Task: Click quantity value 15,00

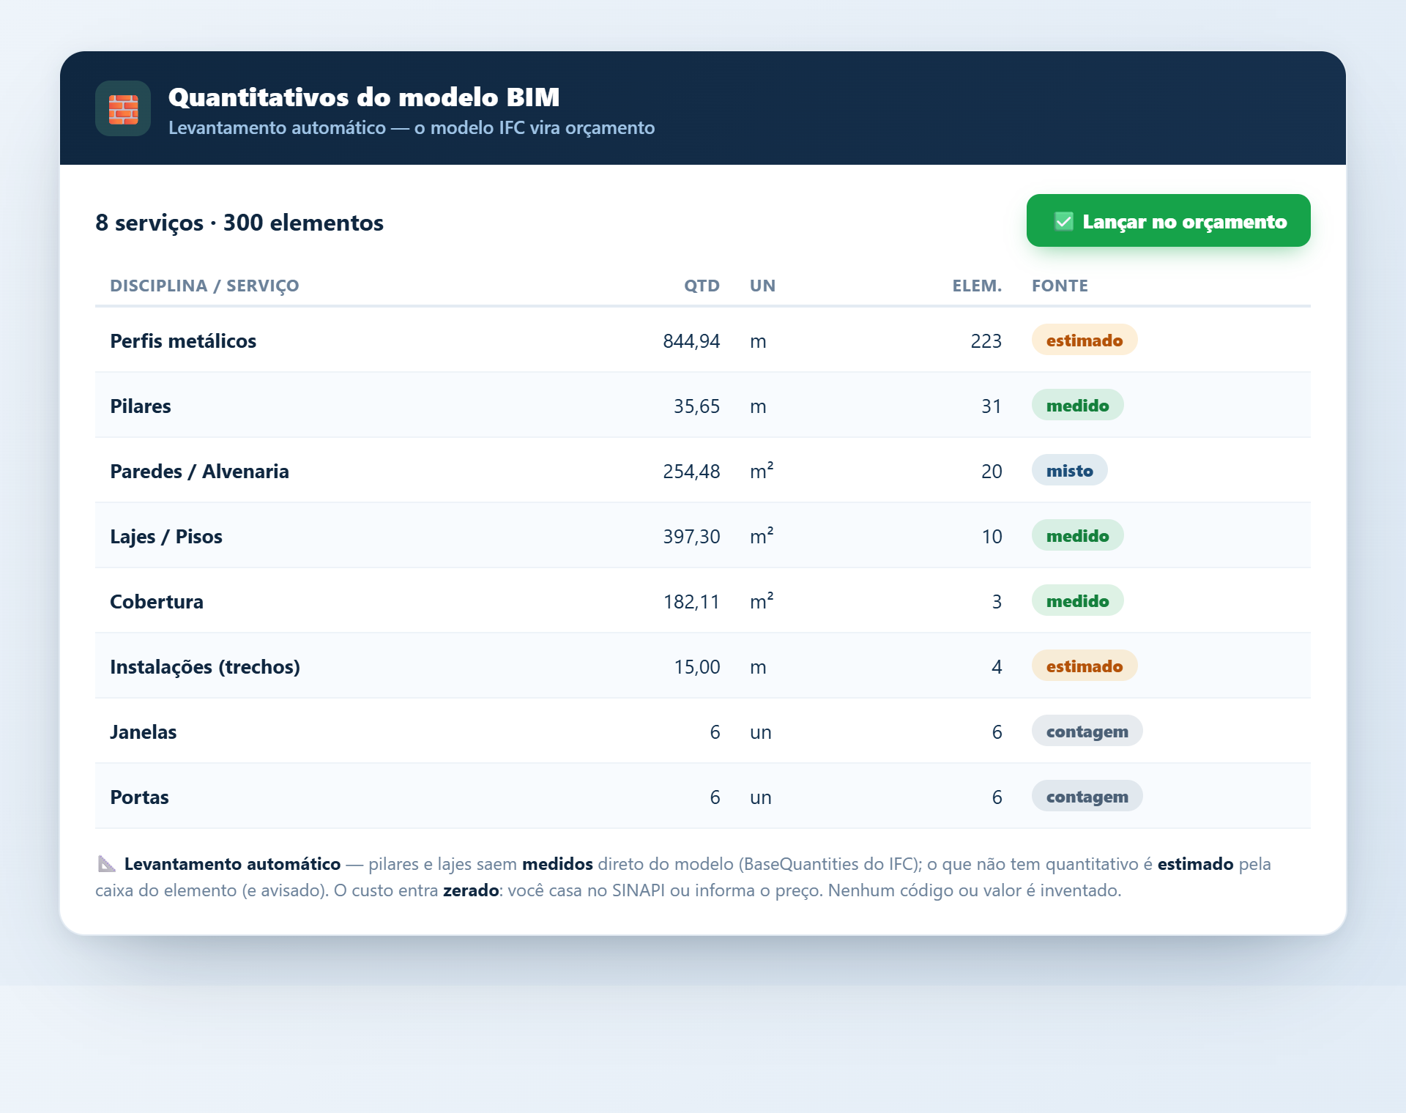Action: (696, 667)
